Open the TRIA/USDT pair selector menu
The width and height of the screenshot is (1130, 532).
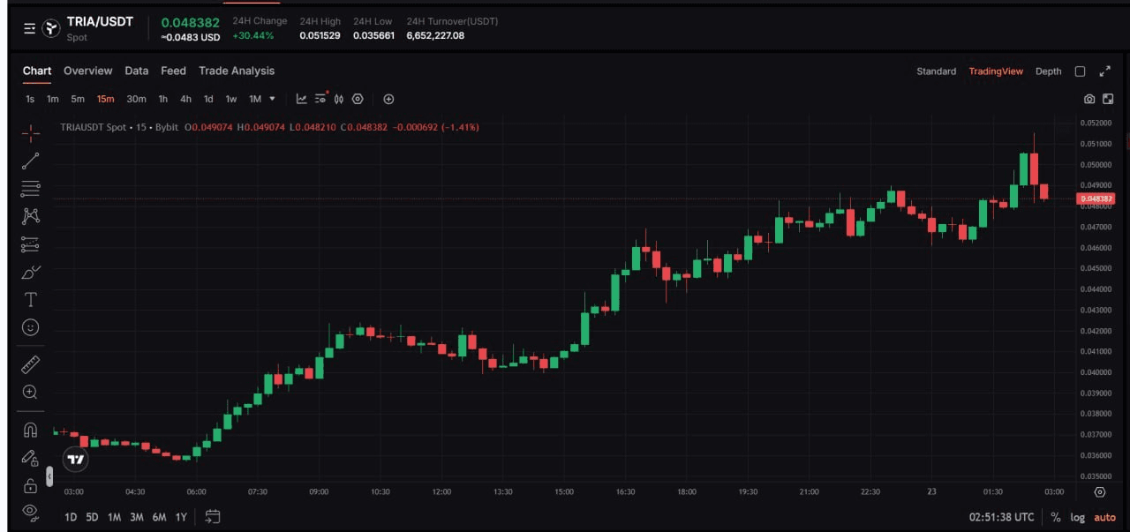pyautogui.click(x=30, y=28)
